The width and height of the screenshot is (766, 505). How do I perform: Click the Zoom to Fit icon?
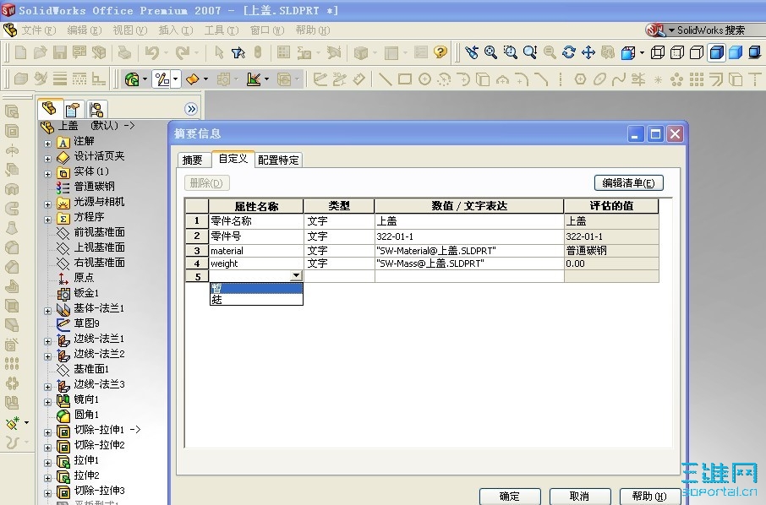point(490,52)
